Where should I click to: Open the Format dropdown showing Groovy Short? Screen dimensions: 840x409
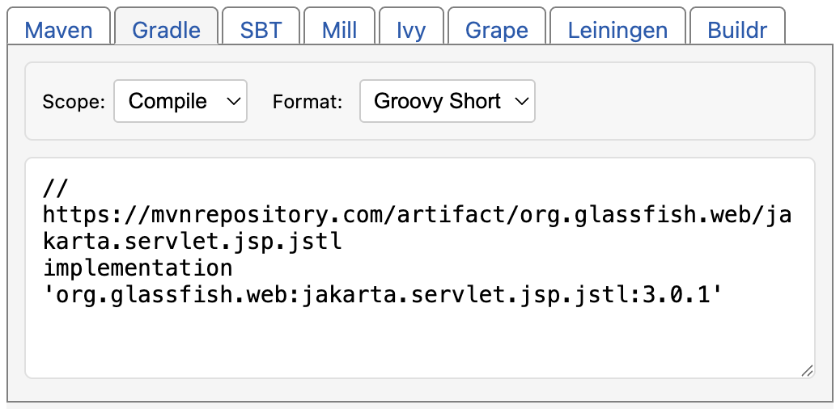click(x=448, y=101)
